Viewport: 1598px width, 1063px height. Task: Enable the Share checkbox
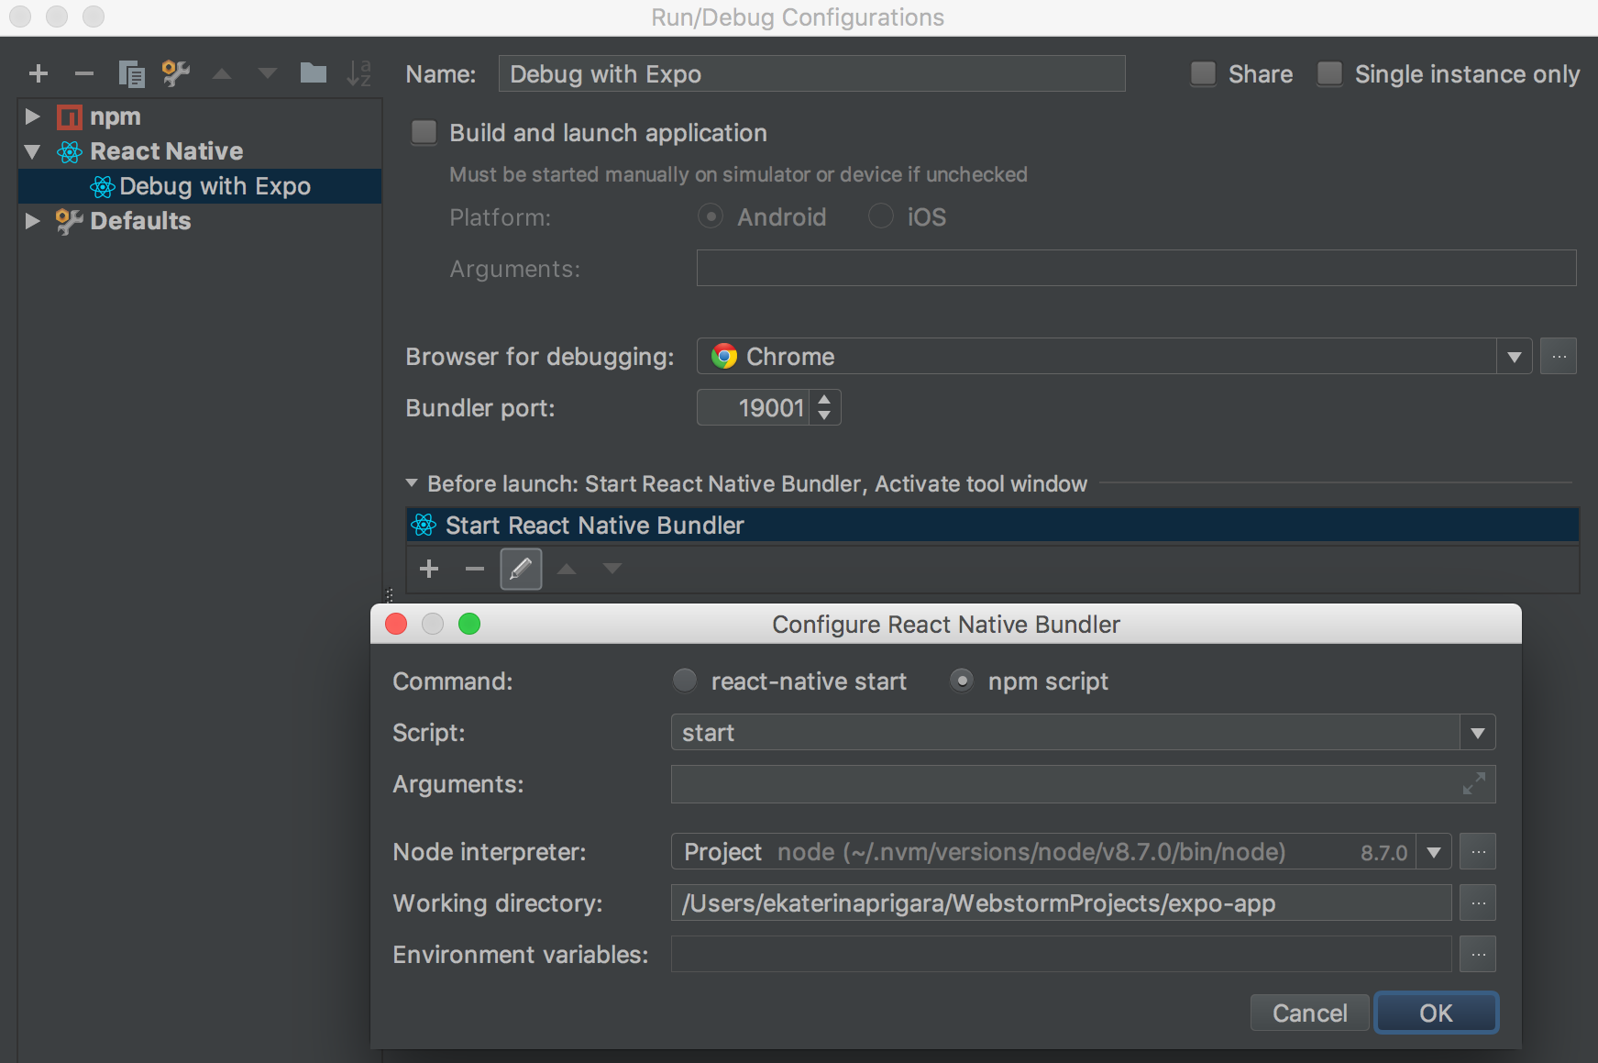(1203, 73)
